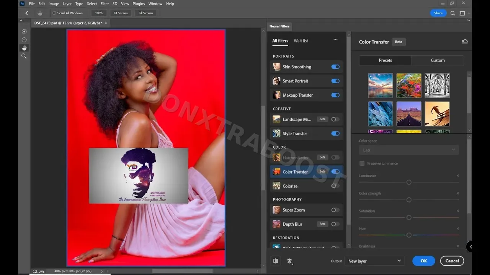Open the Output New layer dropdown

(375, 261)
